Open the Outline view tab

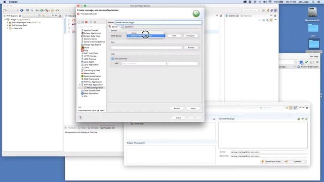coord(232,16)
